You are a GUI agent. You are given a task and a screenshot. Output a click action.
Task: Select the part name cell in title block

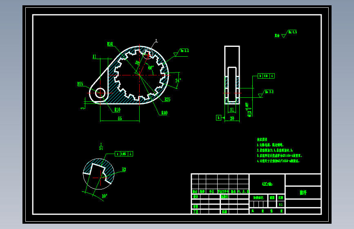coord(303,192)
